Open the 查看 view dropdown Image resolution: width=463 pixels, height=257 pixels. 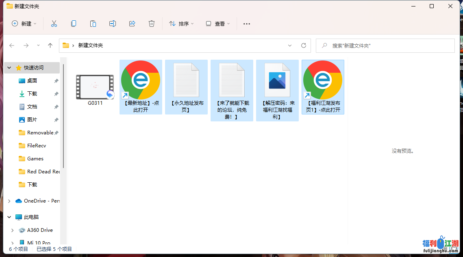click(218, 24)
